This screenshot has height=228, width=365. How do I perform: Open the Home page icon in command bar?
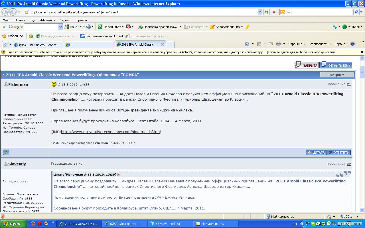coord(248,44)
